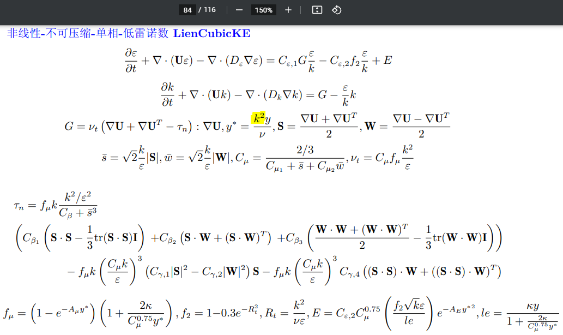Image resolution: width=563 pixels, height=335 pixels.
Task: Click the 2/3 numerator in the Cμ formula
Action: 305,150
